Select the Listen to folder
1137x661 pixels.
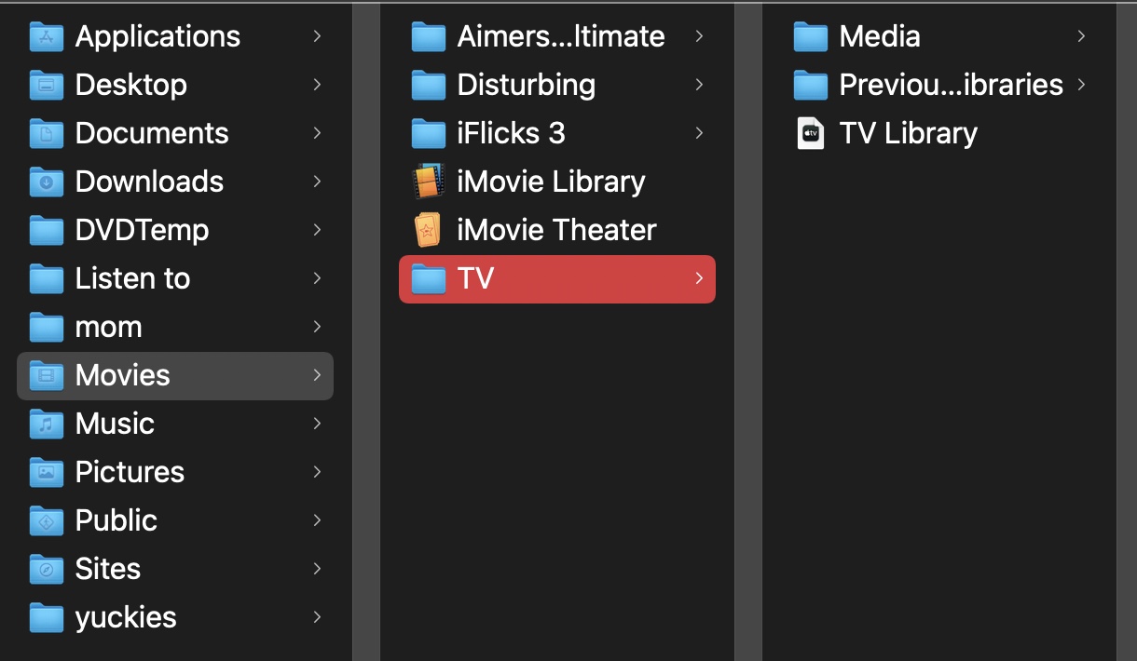click(x=132, y=278)
